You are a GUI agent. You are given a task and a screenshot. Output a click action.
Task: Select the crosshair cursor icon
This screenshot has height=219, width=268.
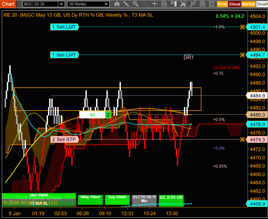coord(154,4)
